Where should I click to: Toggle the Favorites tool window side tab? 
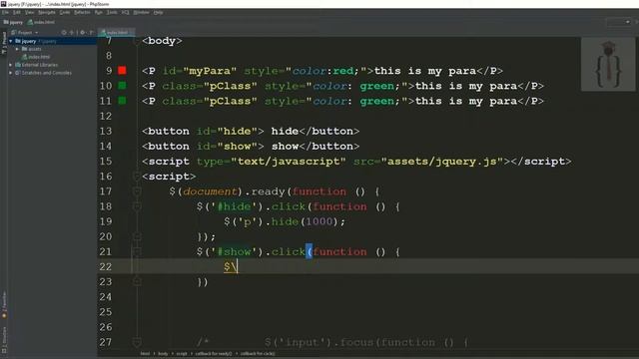4,305
